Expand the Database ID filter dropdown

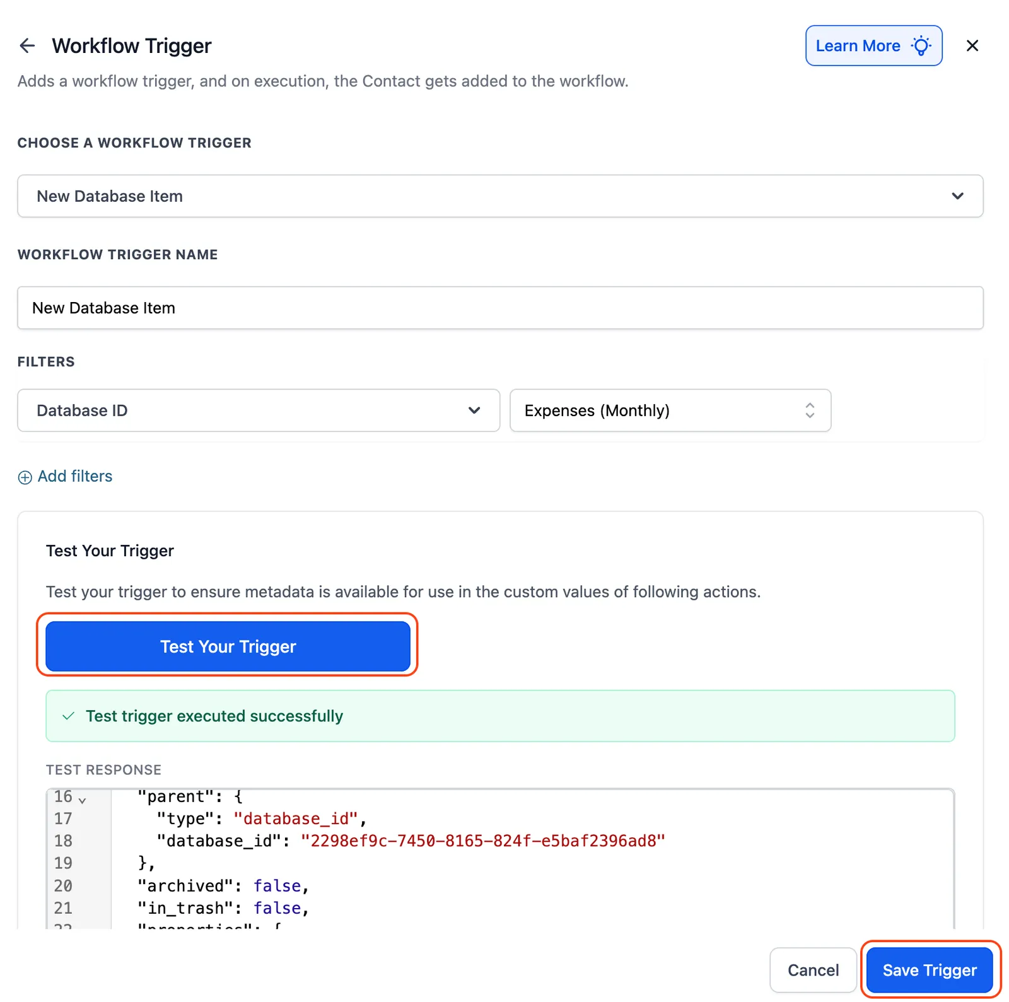coord(259,411)
